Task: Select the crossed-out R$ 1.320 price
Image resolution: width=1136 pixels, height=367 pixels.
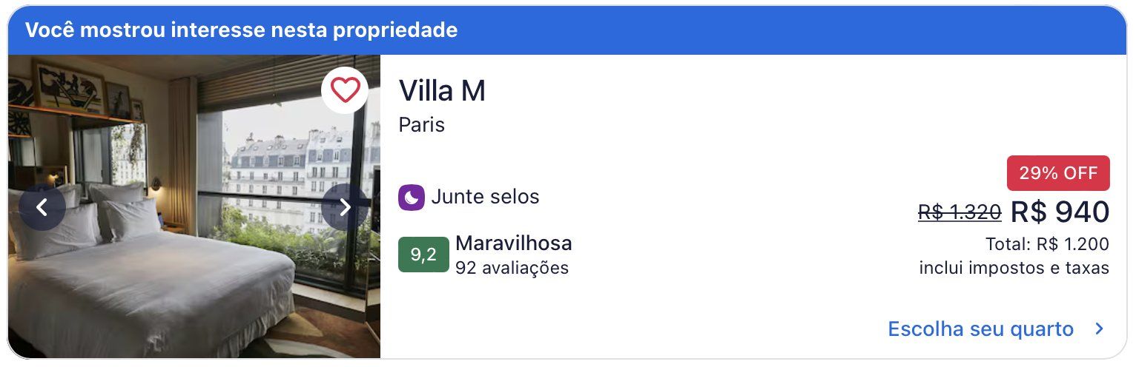Action: 960,212
